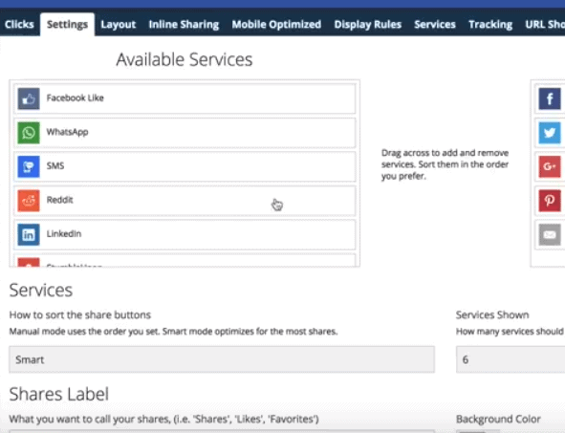
Task: Select the Pinterest icon
Action: 550,201
